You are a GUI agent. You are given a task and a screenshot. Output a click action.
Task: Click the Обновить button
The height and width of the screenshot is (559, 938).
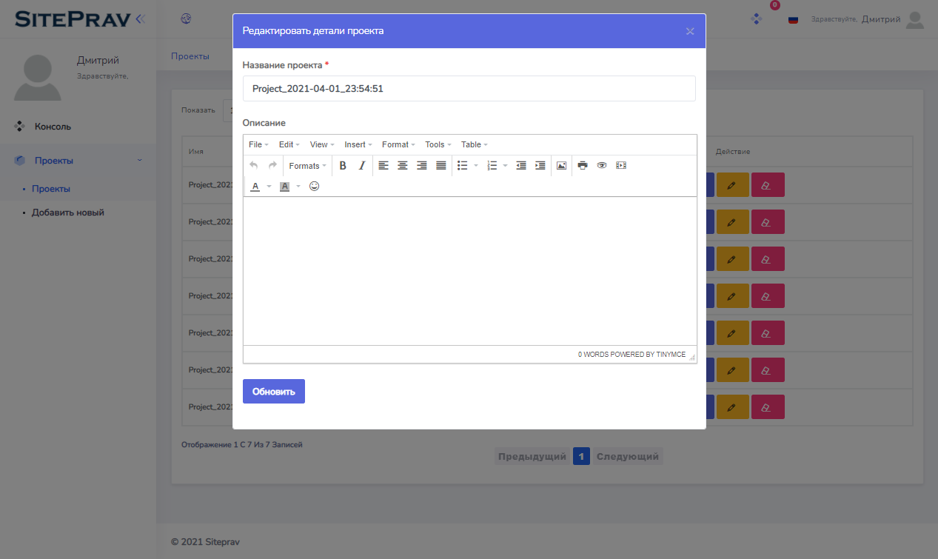coord(273,392)
